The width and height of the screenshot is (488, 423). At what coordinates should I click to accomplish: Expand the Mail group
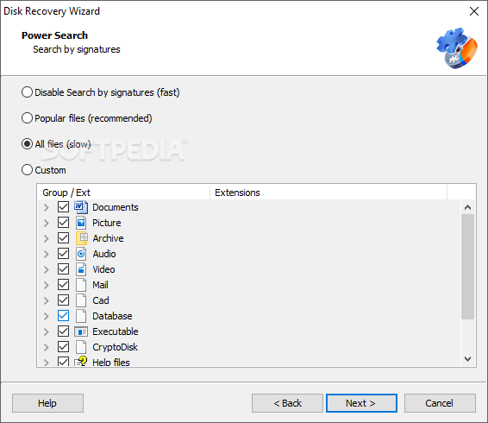point(47,285)
